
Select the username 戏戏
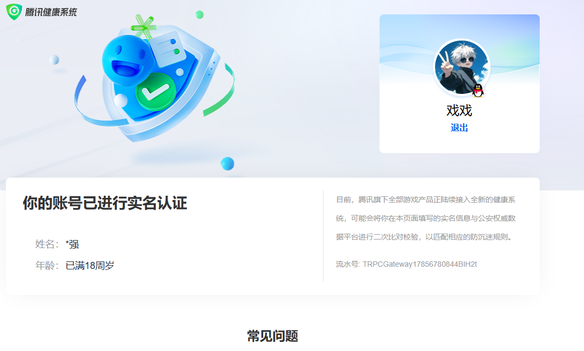459,110
